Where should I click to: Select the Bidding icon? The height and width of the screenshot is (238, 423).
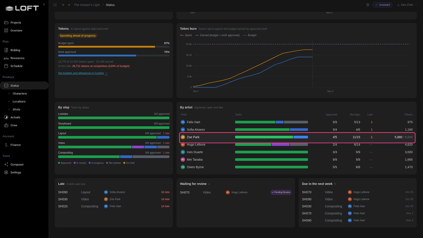[6, 50]
